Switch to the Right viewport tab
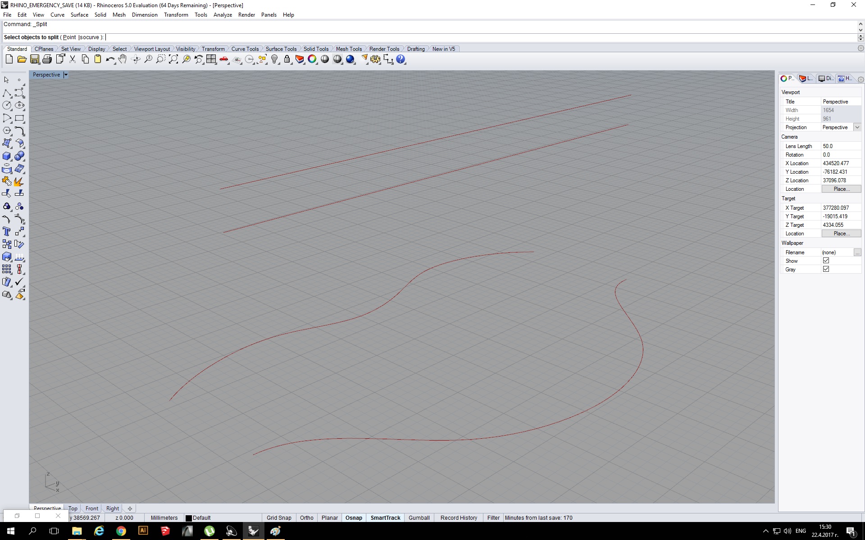865x540 pixels. 113,508
